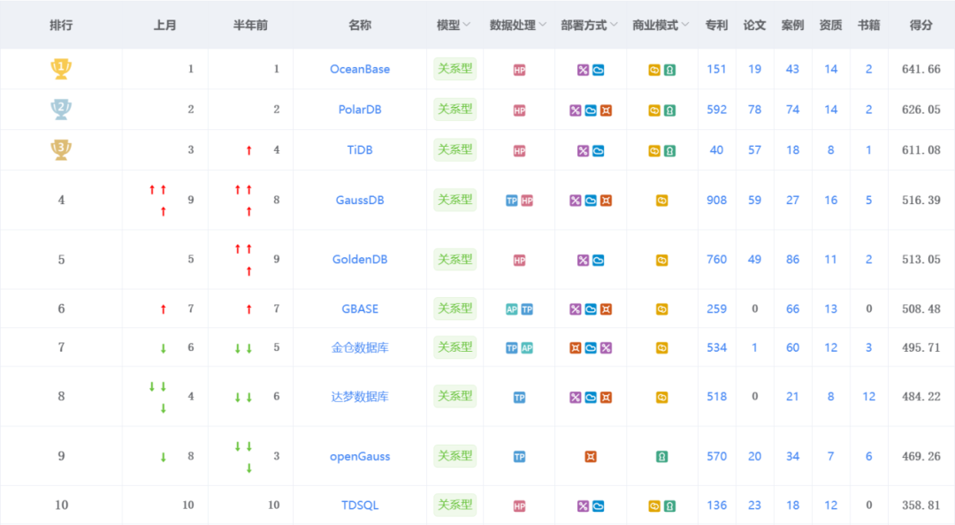The image size is (955, 525).
Task: Click PolarDB paper count 78
Action: coord(754,110)
